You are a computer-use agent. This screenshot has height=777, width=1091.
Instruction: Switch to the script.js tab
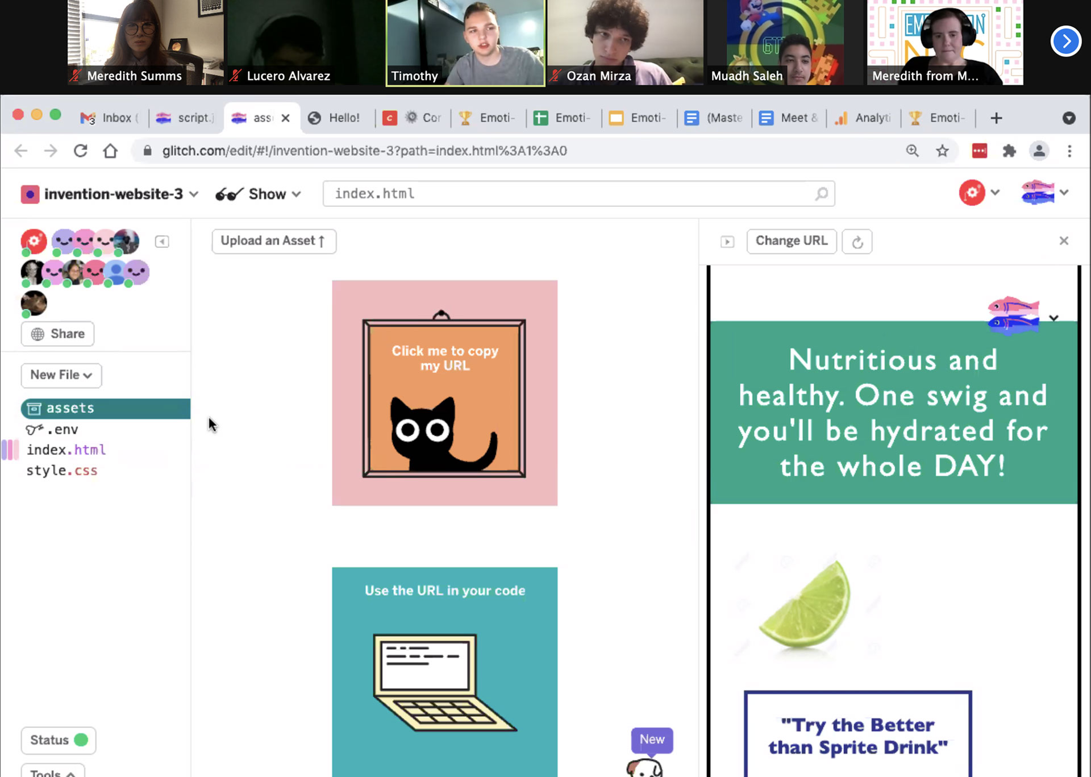click(x=185, y=118)
